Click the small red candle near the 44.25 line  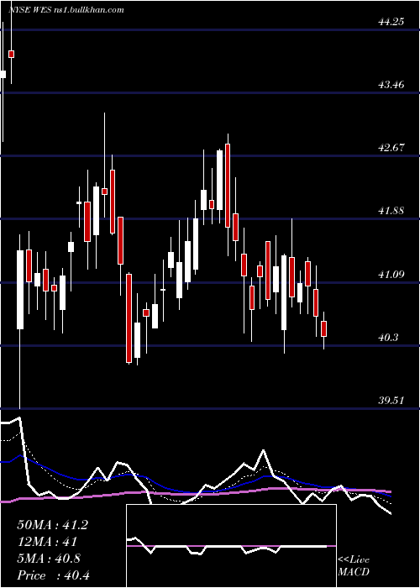[x=11, y=54]
